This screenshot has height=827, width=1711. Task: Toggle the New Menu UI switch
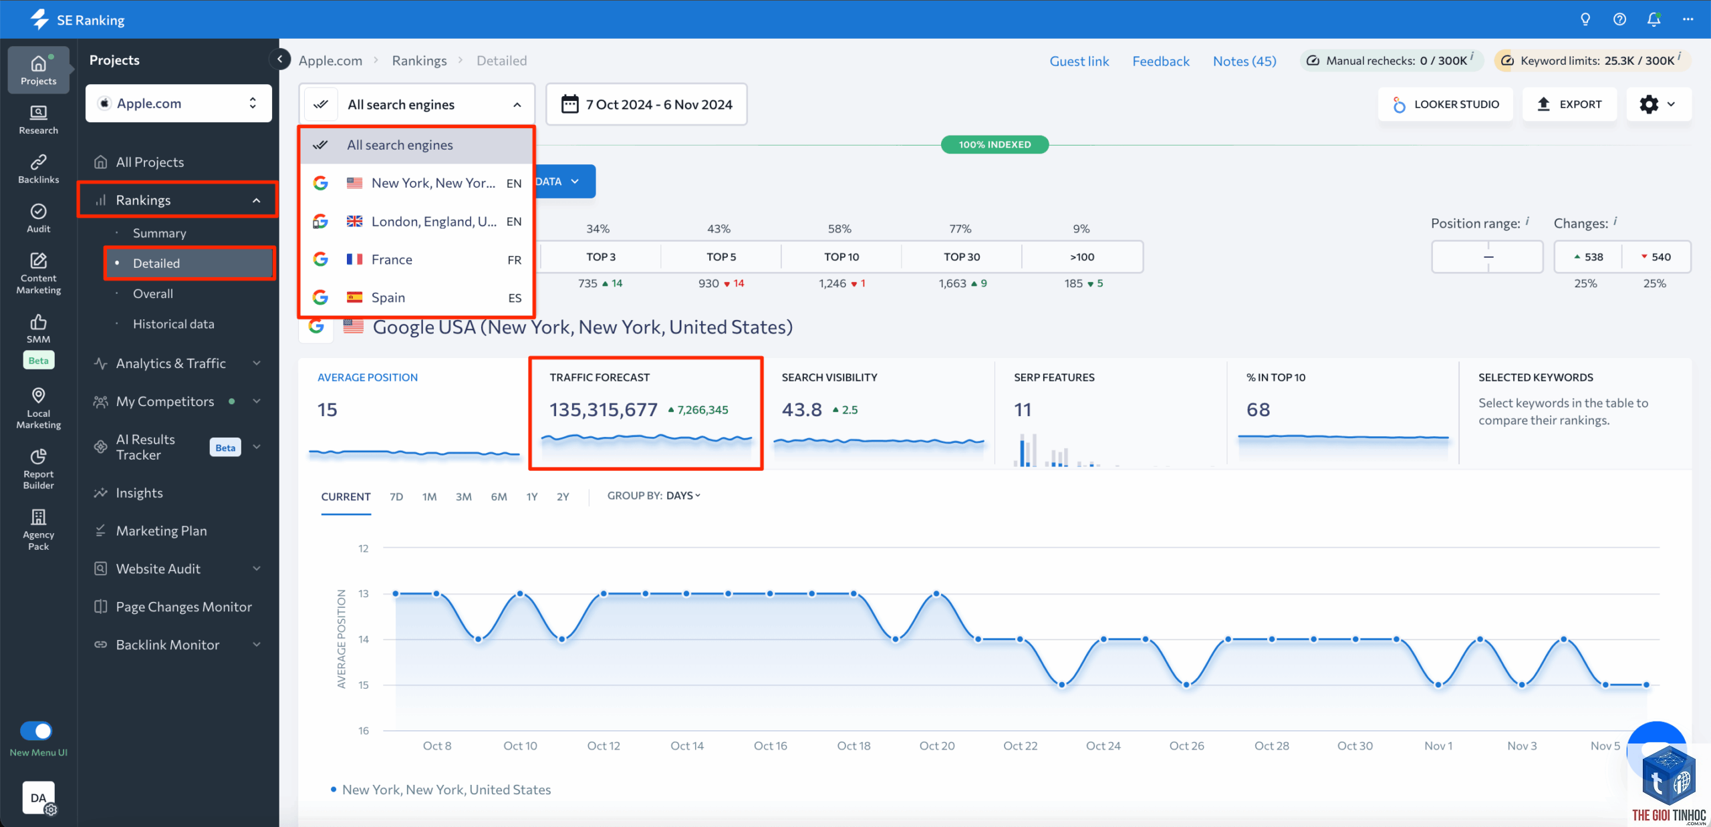tap(36, 731)
